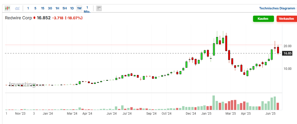
Task: Click the 16.852 last price value
Action: (x=43, y=18)
